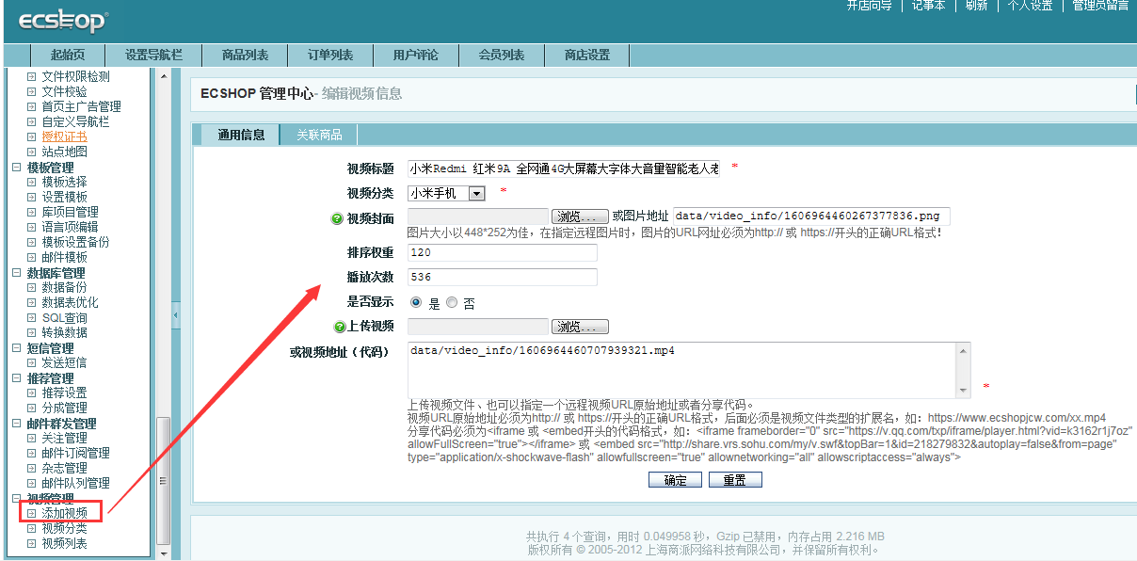Focus the 图片地址 input field

point(811,216)
